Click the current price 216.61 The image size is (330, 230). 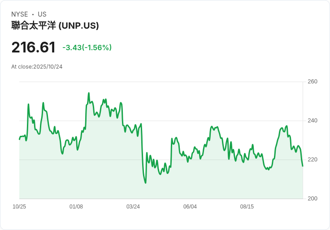(x=34, y=48)
